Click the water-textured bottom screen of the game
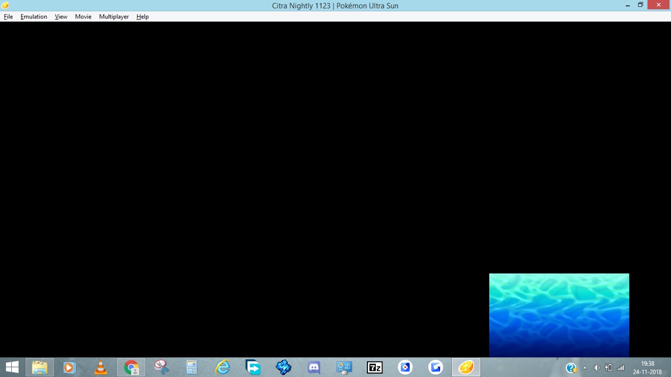 click(559, 315)
